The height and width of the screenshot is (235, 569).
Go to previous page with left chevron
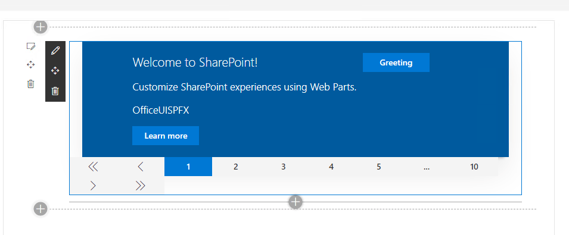click(141, 167)
